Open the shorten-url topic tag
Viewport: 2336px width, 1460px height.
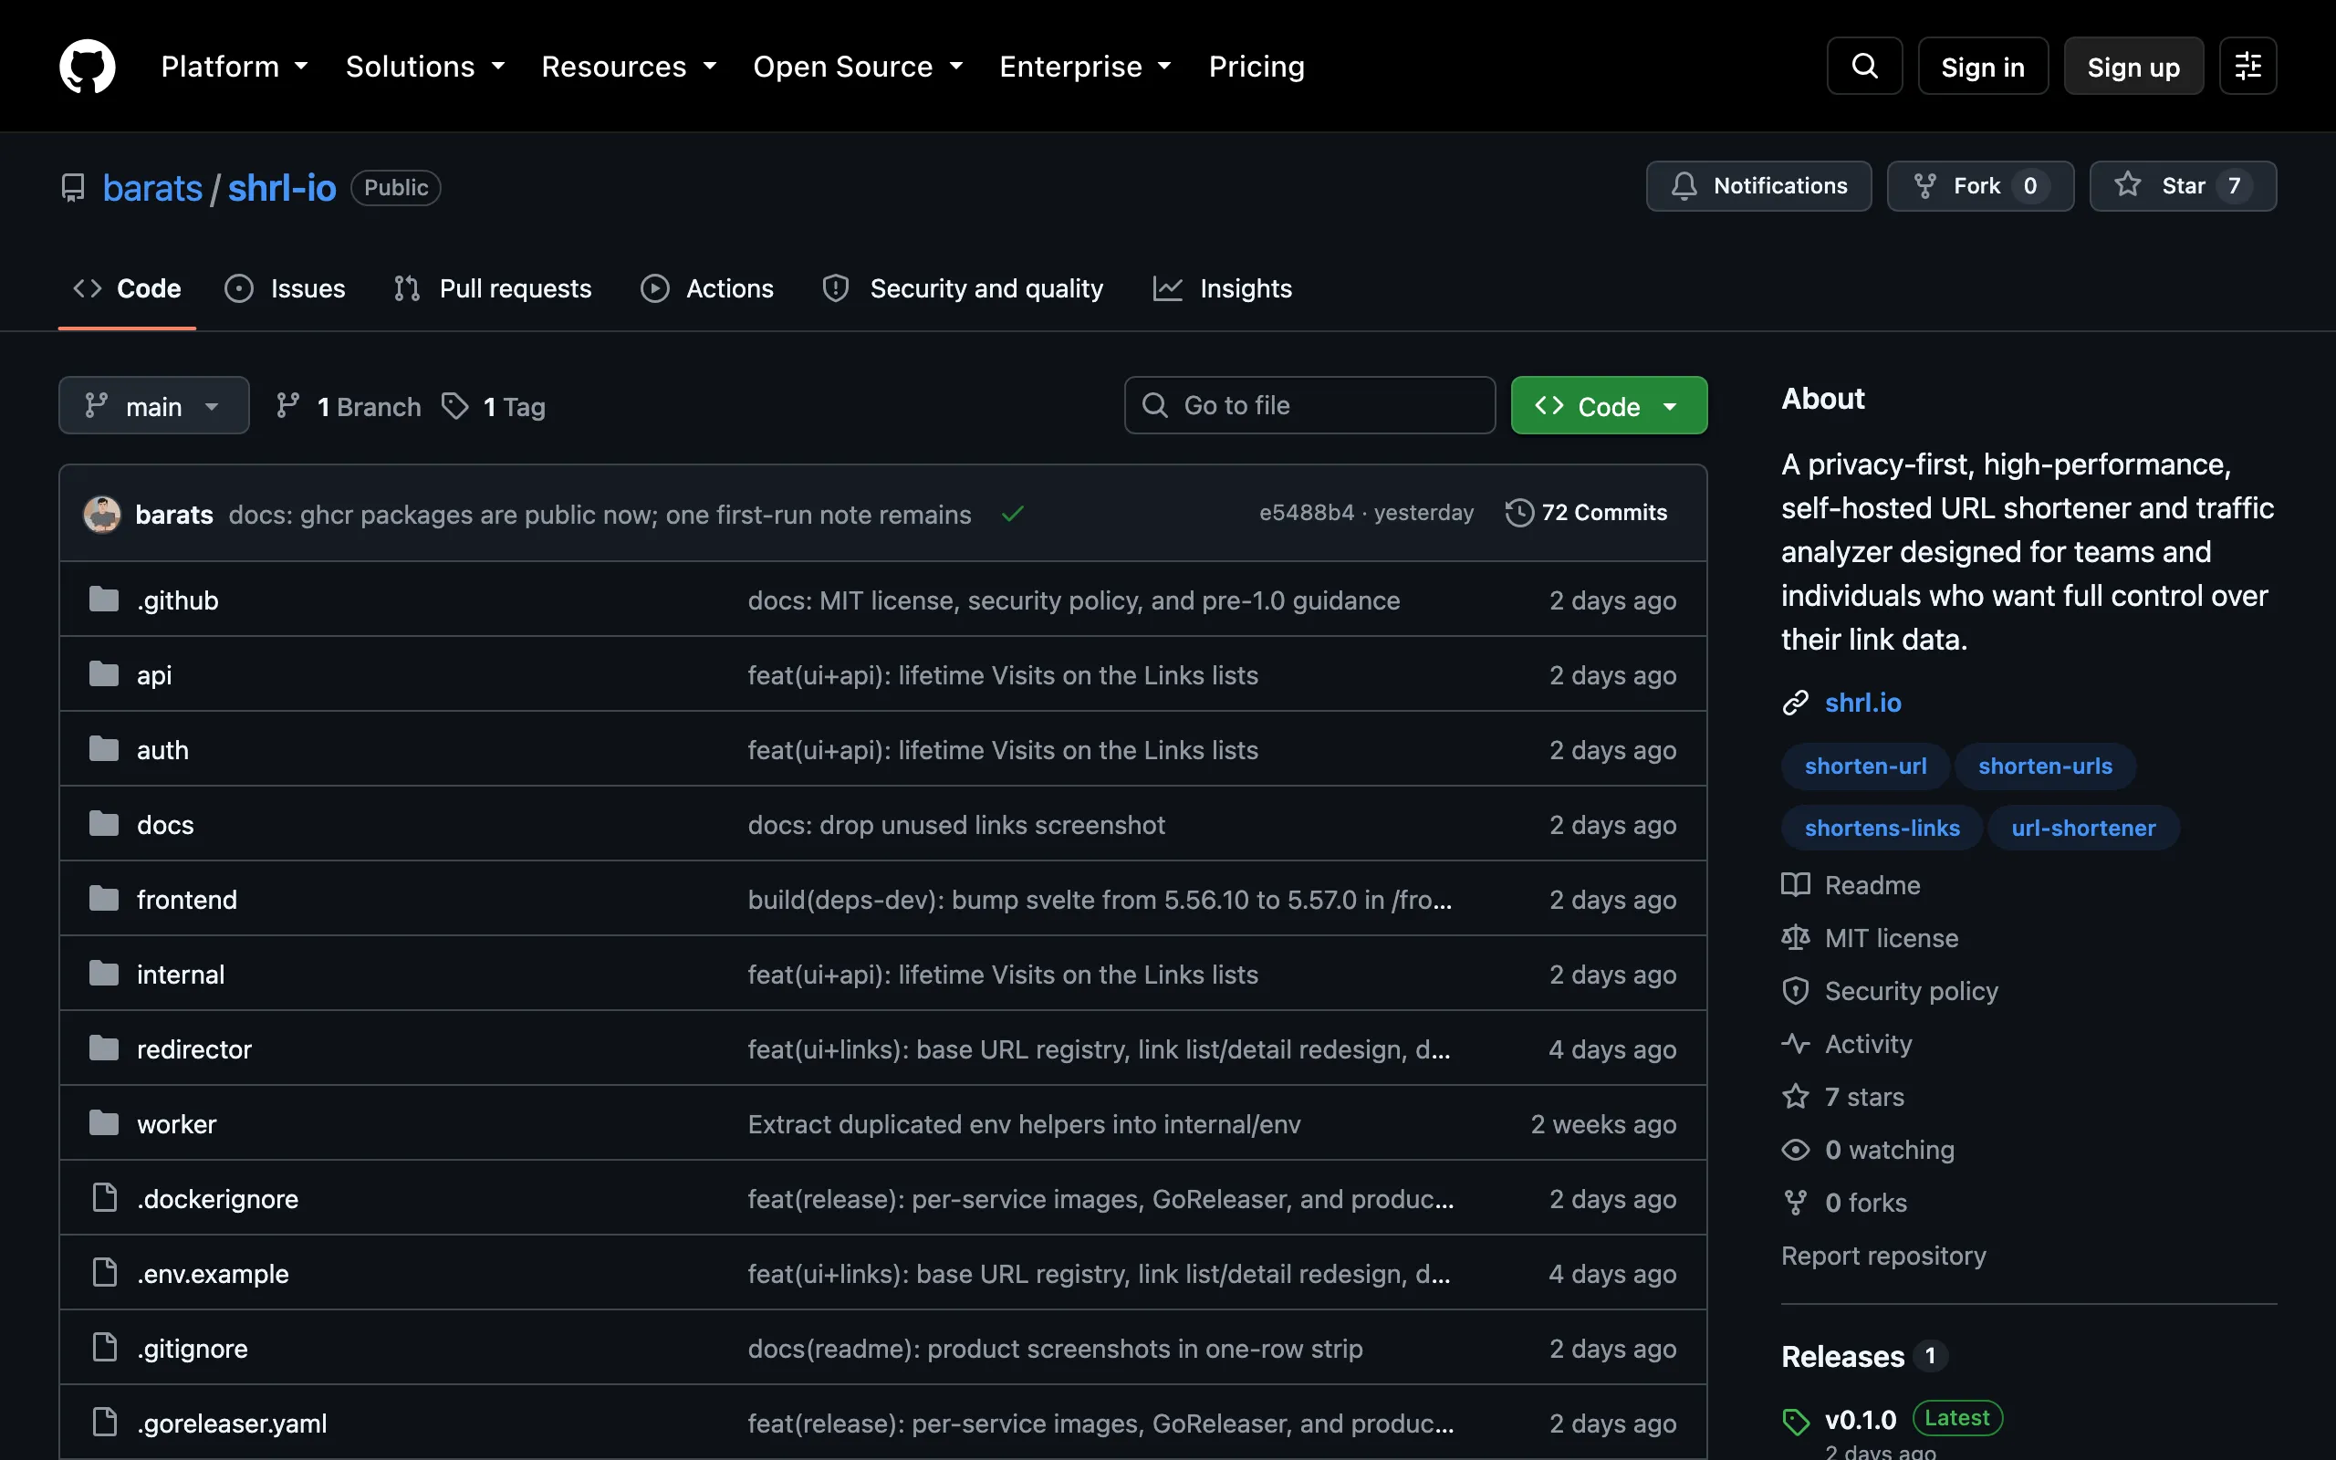tap(1865, 766)
